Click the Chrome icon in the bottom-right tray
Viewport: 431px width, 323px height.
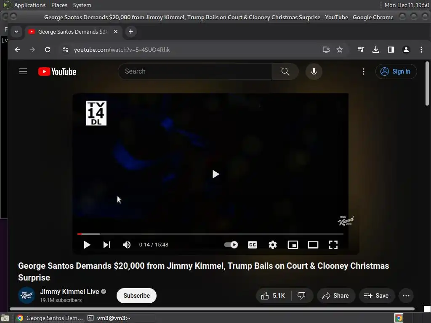tap(399, 318)
